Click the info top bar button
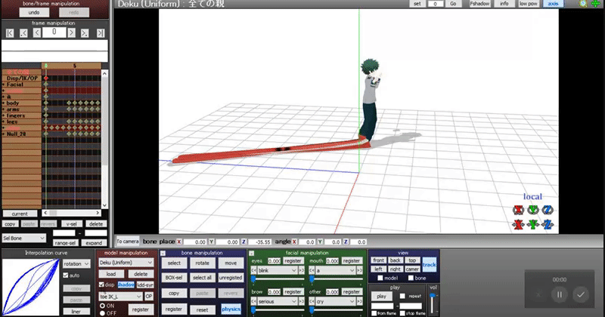 (x=504, y=4)
